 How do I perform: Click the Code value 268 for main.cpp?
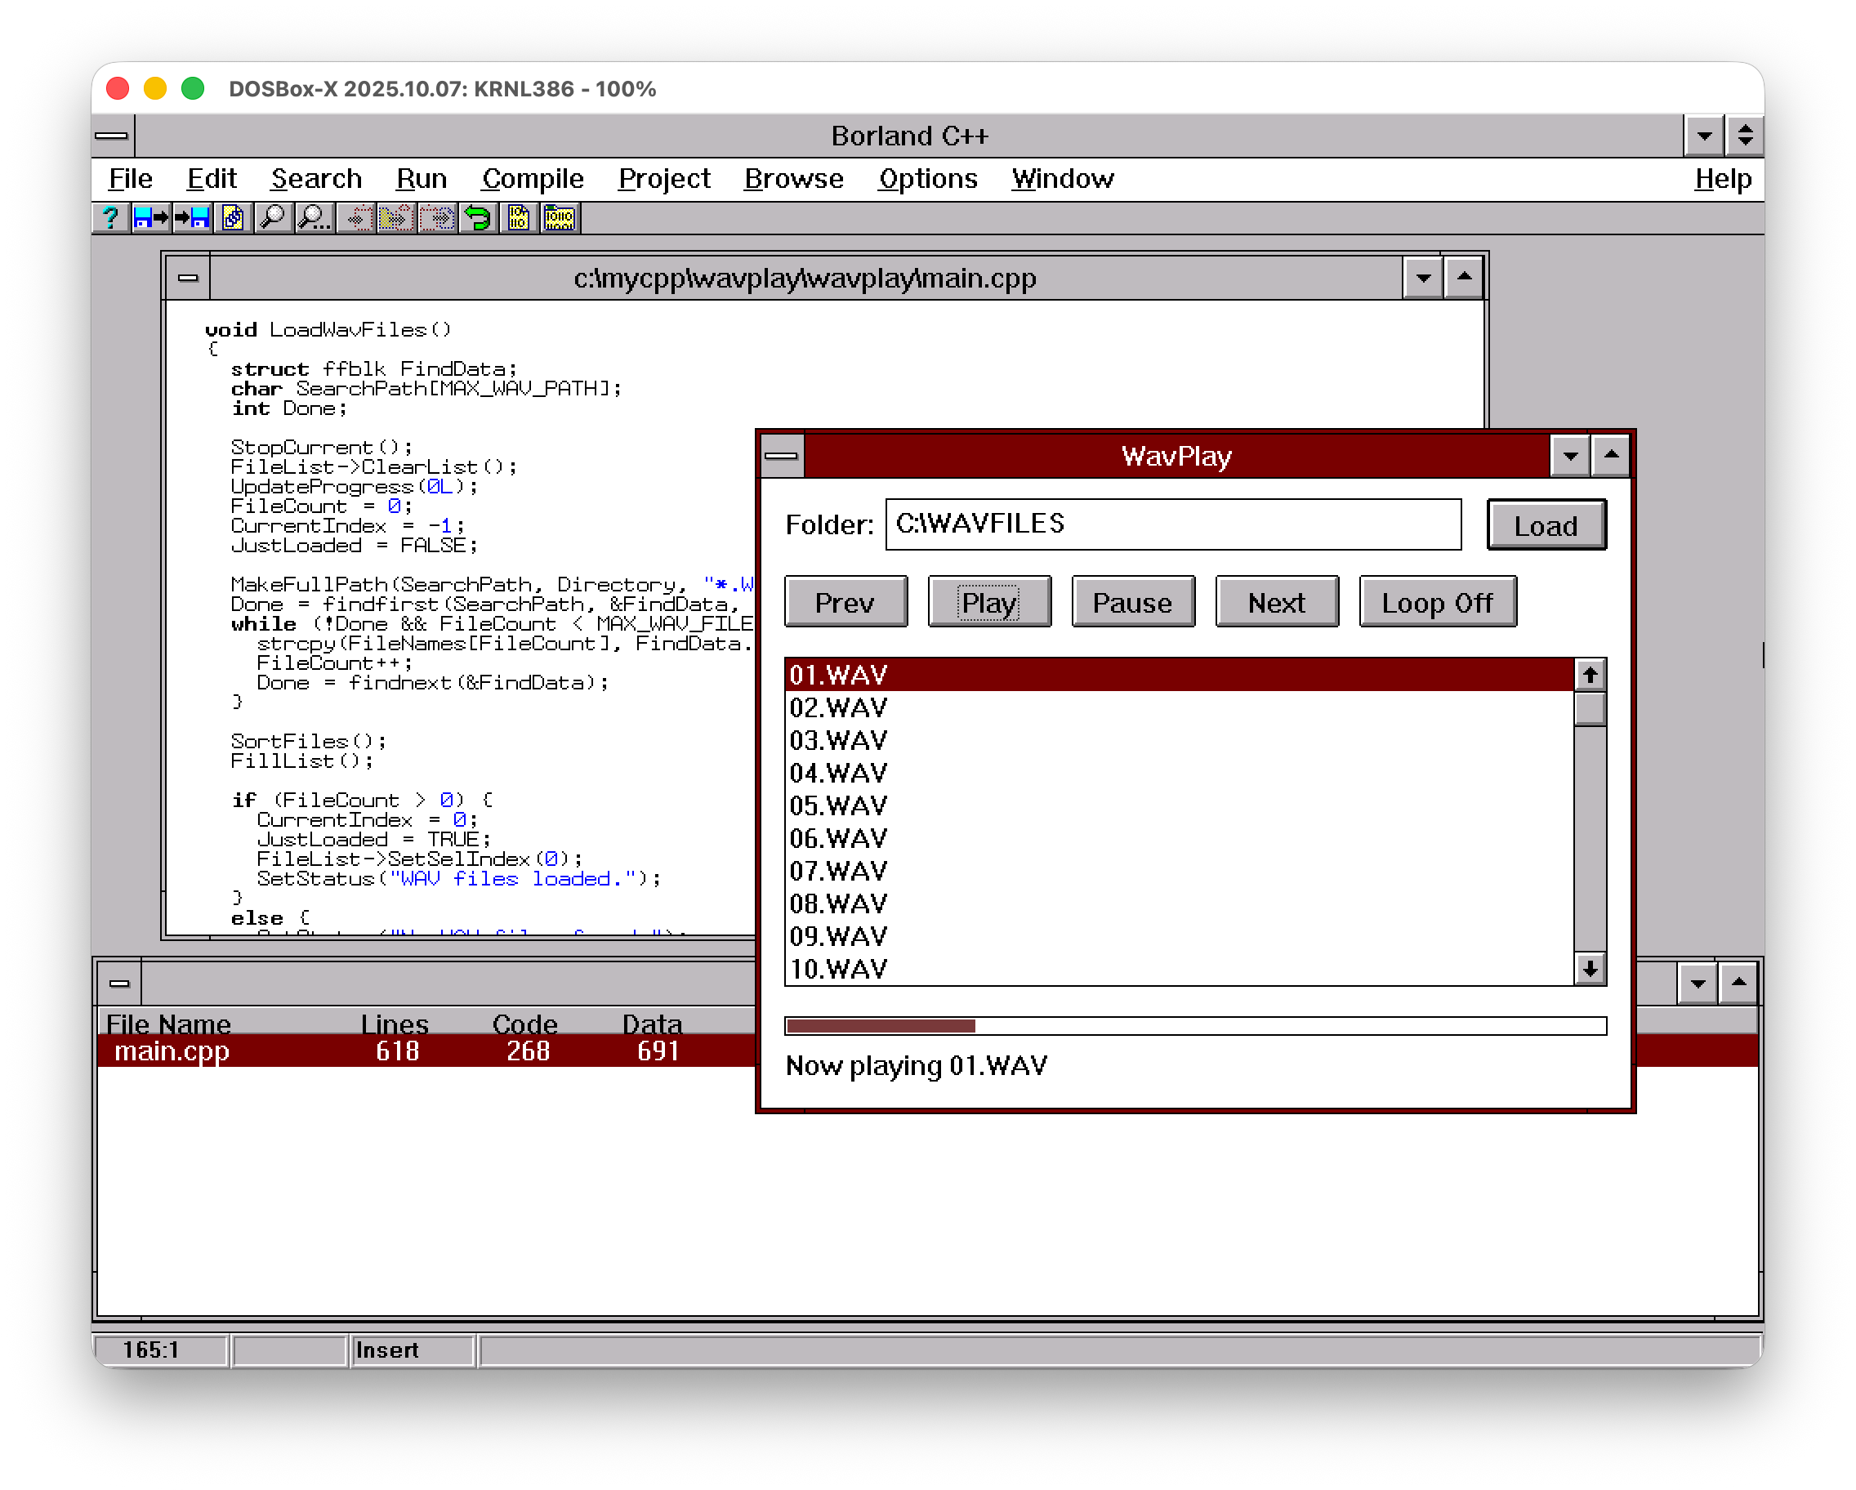528,1051
